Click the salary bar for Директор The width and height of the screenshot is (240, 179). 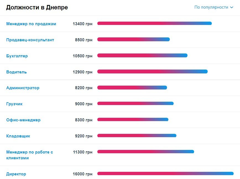[165, 173]
